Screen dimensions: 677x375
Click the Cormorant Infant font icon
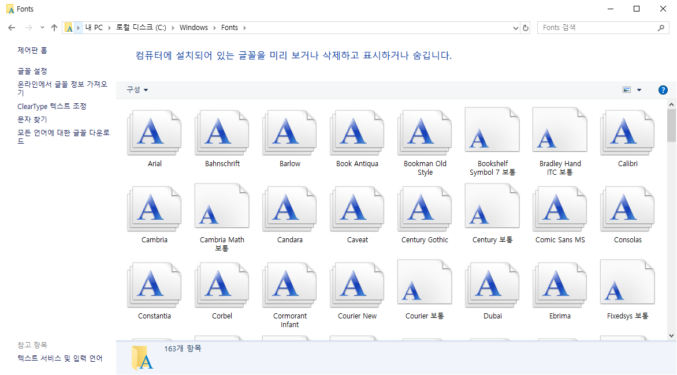pyautogui.click(x=290, y=286)
